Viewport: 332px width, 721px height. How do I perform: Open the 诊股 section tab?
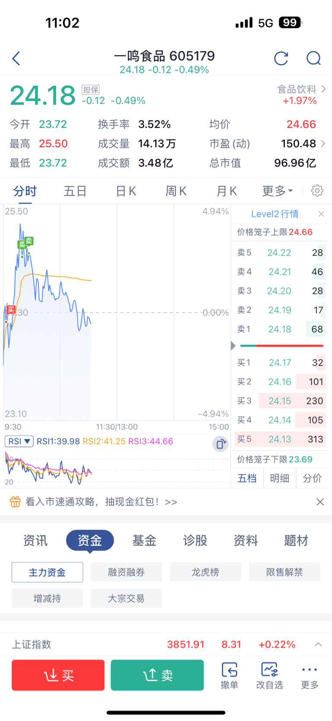click(195, 540)
